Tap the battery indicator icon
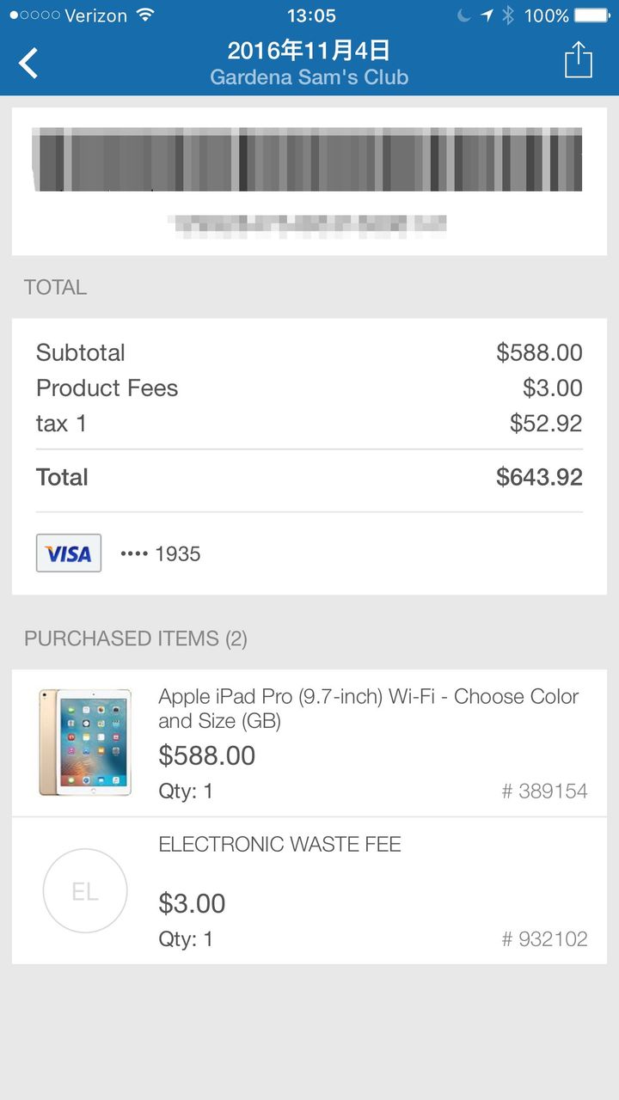 click(592, 15)
